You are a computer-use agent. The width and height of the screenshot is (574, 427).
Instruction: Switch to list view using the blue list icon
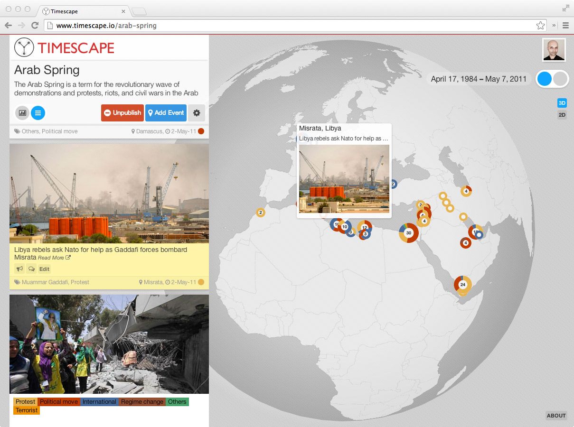(x=38, y=113)
